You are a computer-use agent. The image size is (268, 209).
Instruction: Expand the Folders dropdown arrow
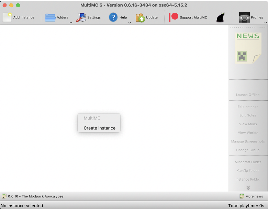[71, 23]
